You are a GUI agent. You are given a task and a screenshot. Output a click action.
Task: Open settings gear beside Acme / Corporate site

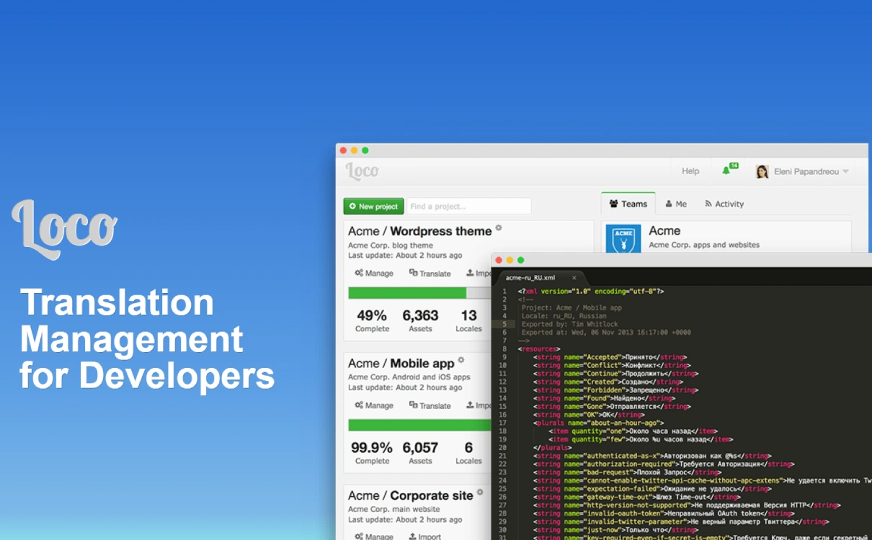(480, 492)
